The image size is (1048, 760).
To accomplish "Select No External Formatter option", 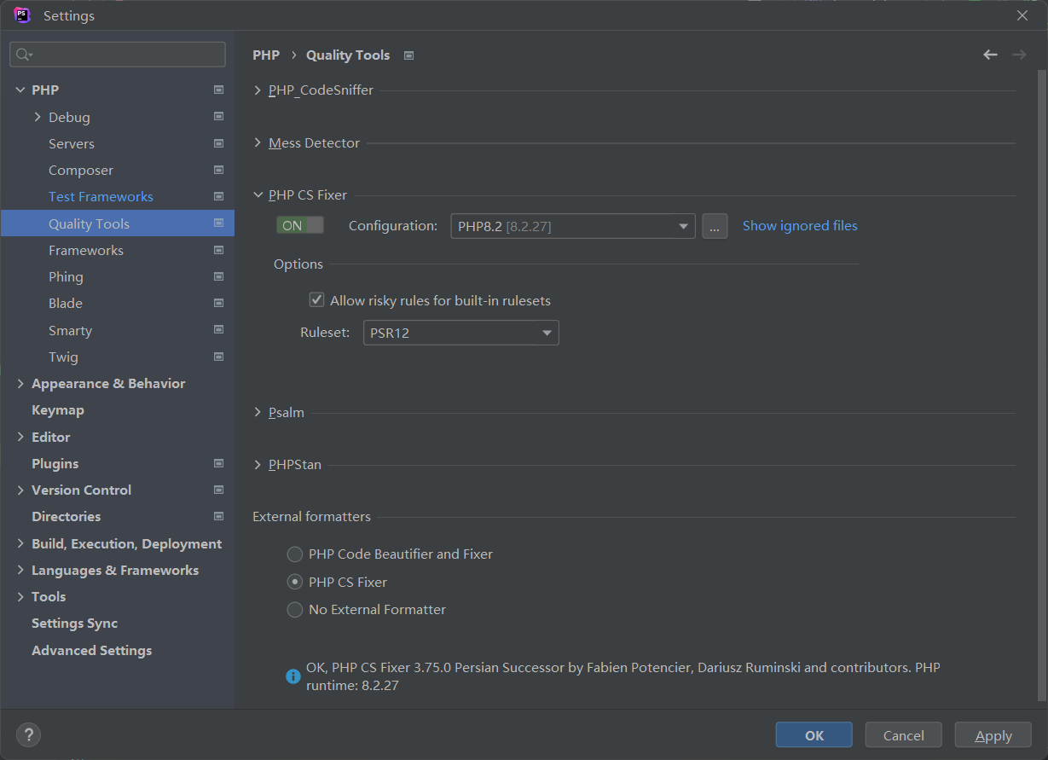I will (295, 609).
